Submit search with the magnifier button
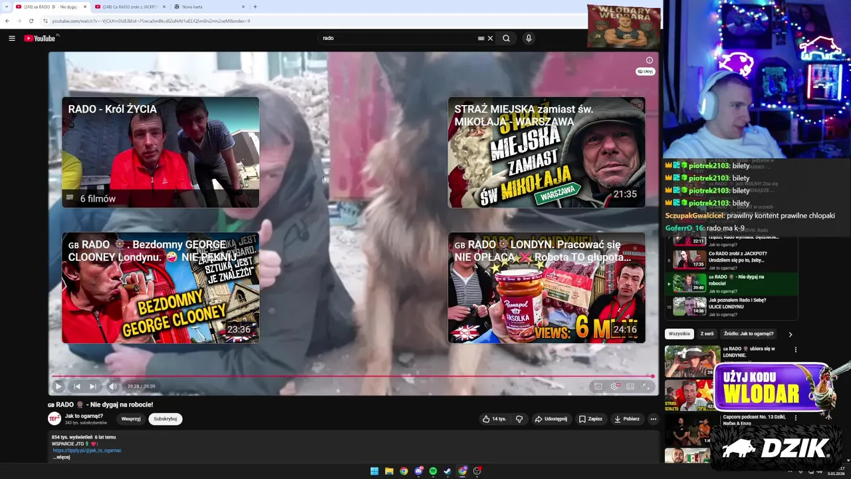Screen dimensions: 851x479 [506, 38]
